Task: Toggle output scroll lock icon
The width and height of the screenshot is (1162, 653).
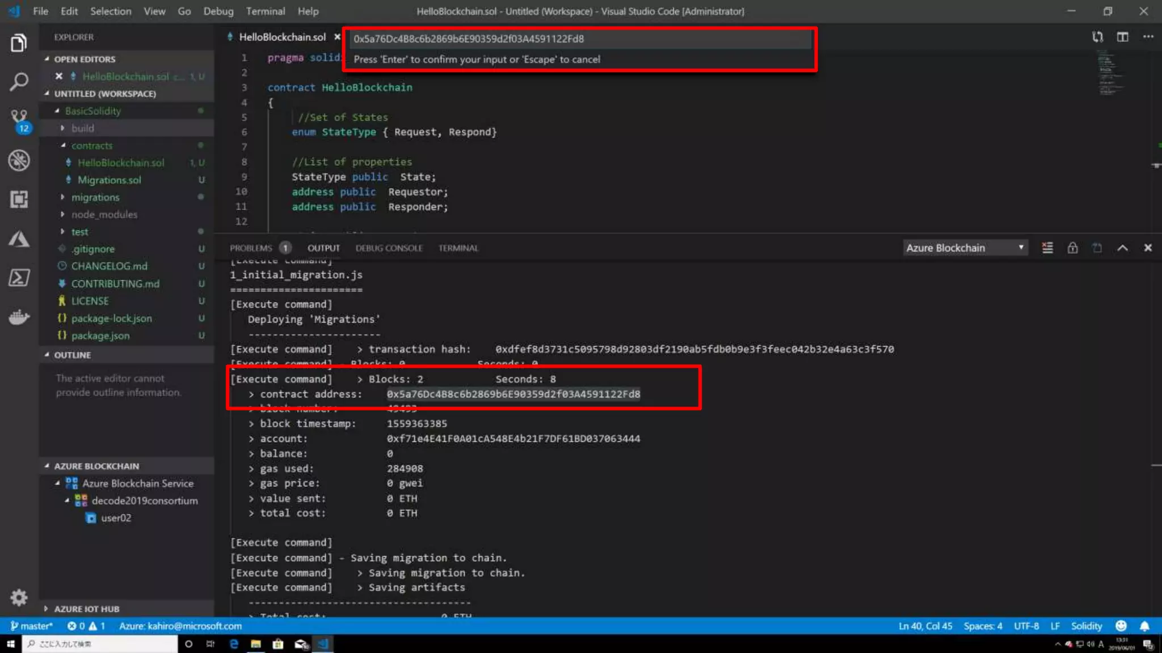Action: point(1072,248)
